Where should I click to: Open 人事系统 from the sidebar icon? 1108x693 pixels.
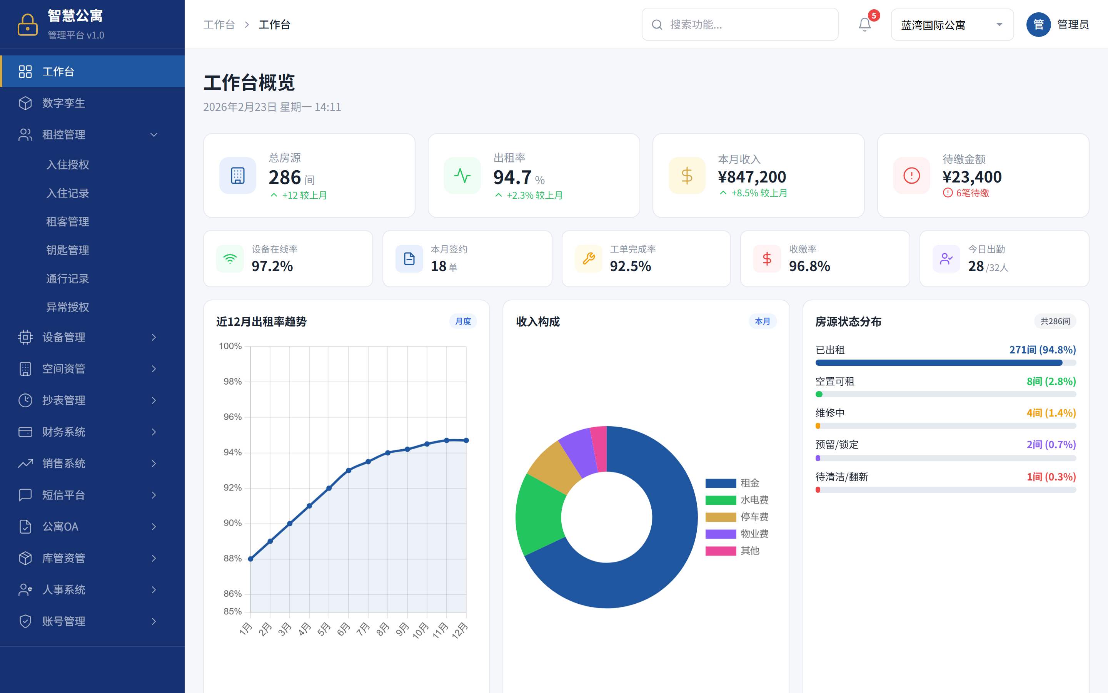coord(26,590)
